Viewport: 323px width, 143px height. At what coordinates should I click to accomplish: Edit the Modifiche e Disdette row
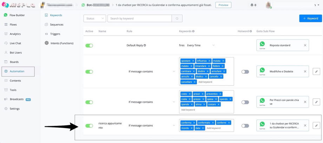(x=316, y=71)
